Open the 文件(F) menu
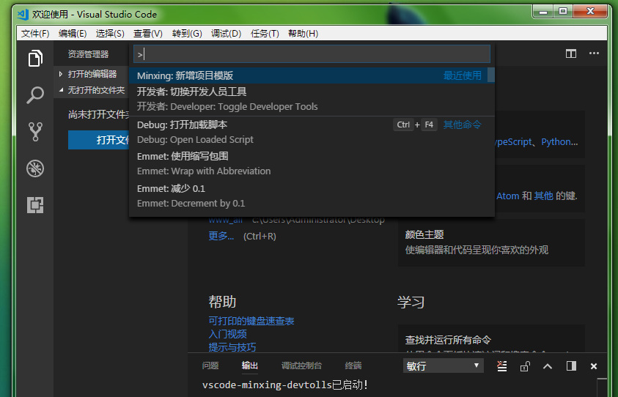618x397 pixels. point(35,34)
